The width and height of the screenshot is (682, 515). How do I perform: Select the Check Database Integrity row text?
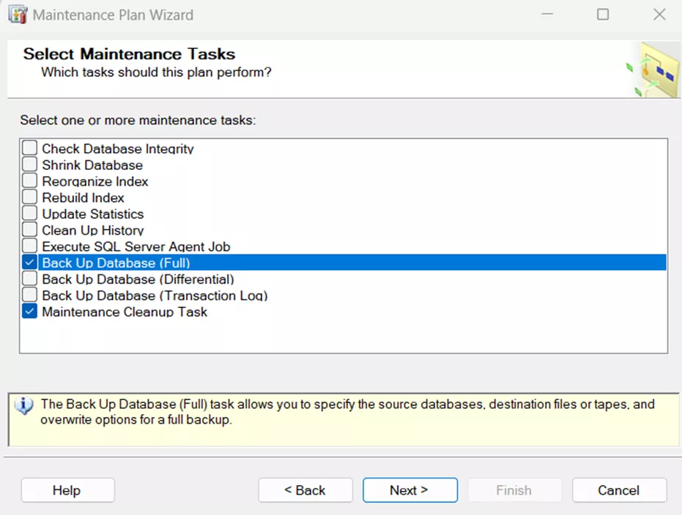click(x=118, y=149)
